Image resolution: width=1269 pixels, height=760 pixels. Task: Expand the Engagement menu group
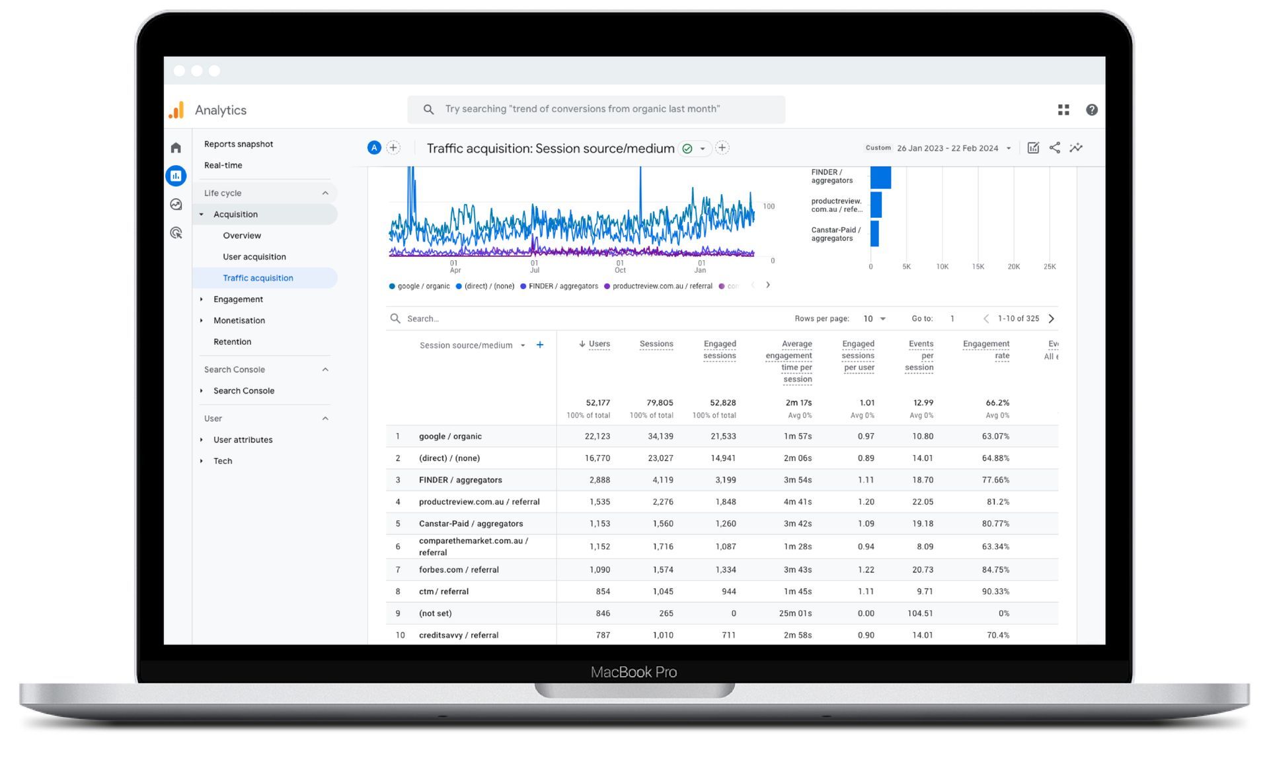[x=202, y=300]
